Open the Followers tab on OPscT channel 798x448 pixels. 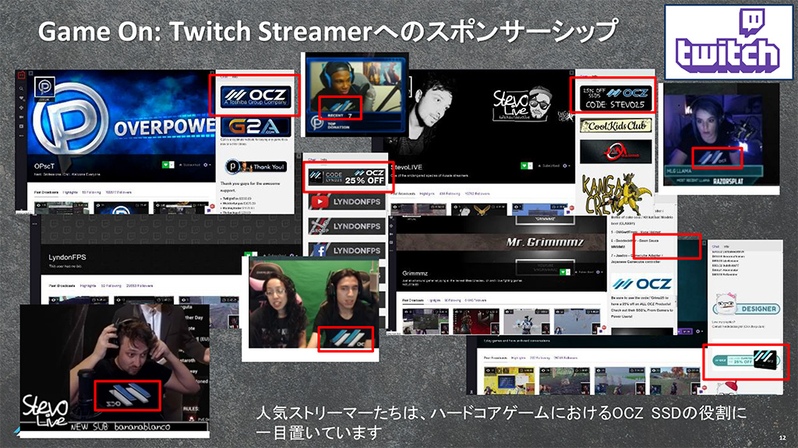[118, 193]
